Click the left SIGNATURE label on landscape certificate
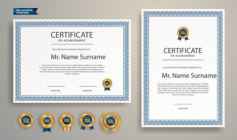The image size is (237, 140). click(x=56, y=91)
